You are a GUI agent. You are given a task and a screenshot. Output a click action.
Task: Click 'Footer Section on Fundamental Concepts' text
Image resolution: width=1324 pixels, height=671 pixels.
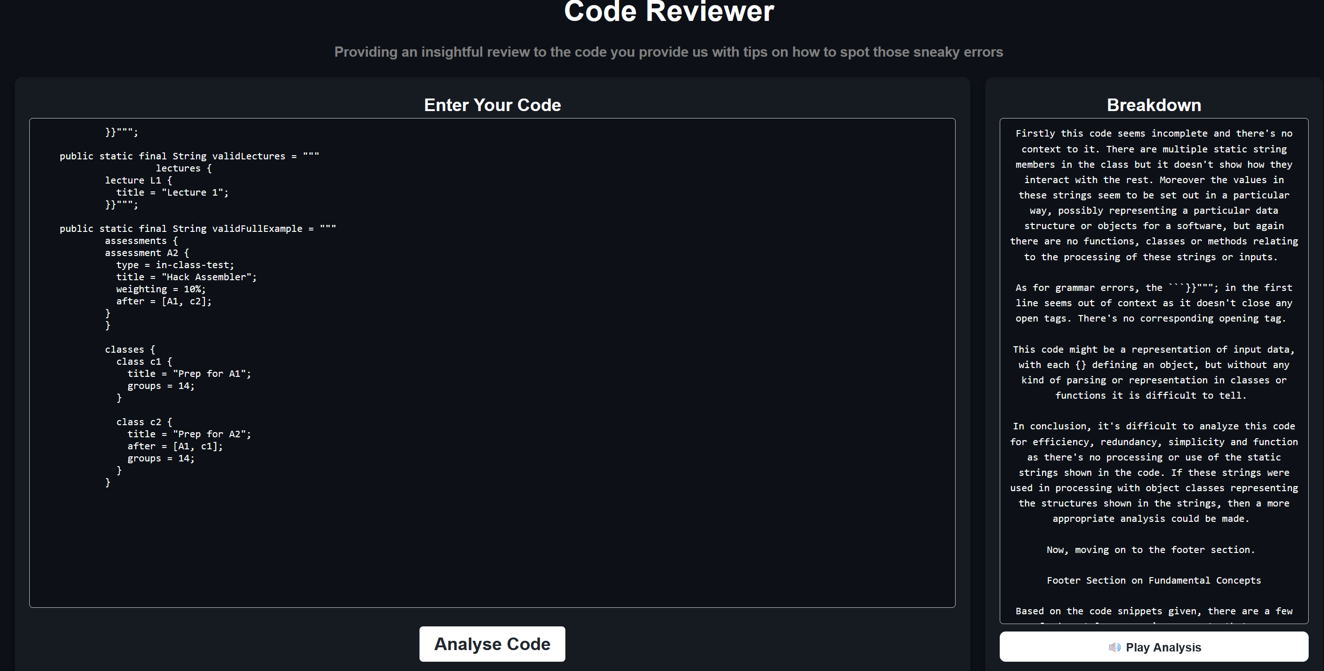click(1154, 580)
